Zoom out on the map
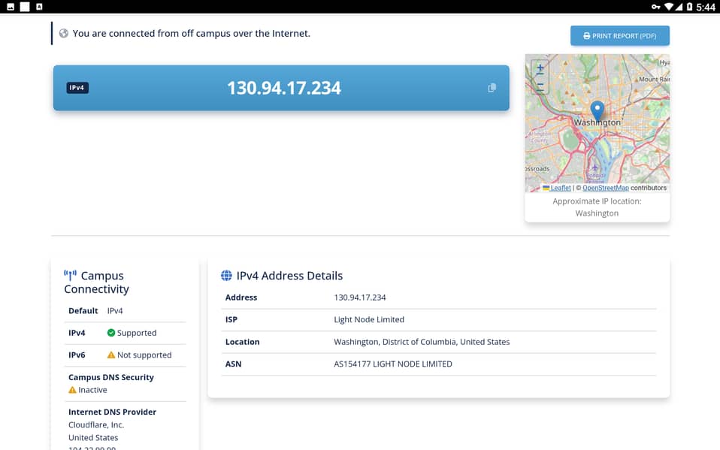This screenshot has width=720, height=450. (540, 86)
